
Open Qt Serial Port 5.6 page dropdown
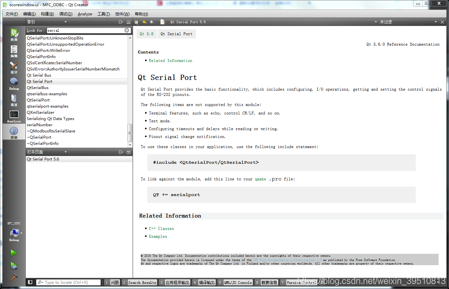pyautogui.click(x=273, y=22)
